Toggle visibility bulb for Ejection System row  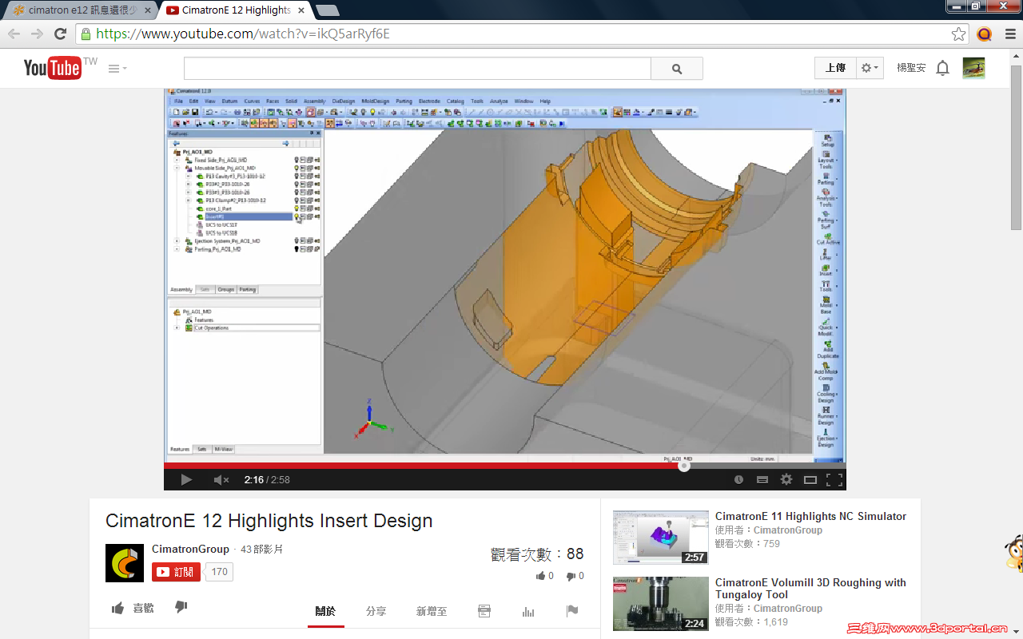pyautogui.click(x=297, y=241)
